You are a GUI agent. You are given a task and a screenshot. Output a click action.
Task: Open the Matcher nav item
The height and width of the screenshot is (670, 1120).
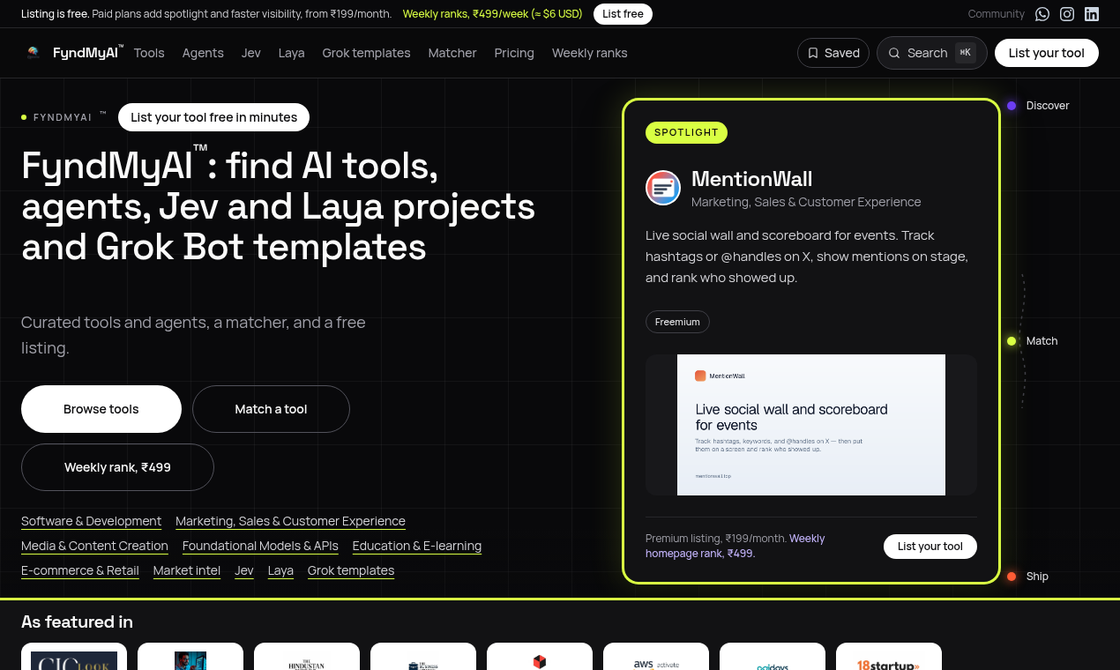[452, 53]
